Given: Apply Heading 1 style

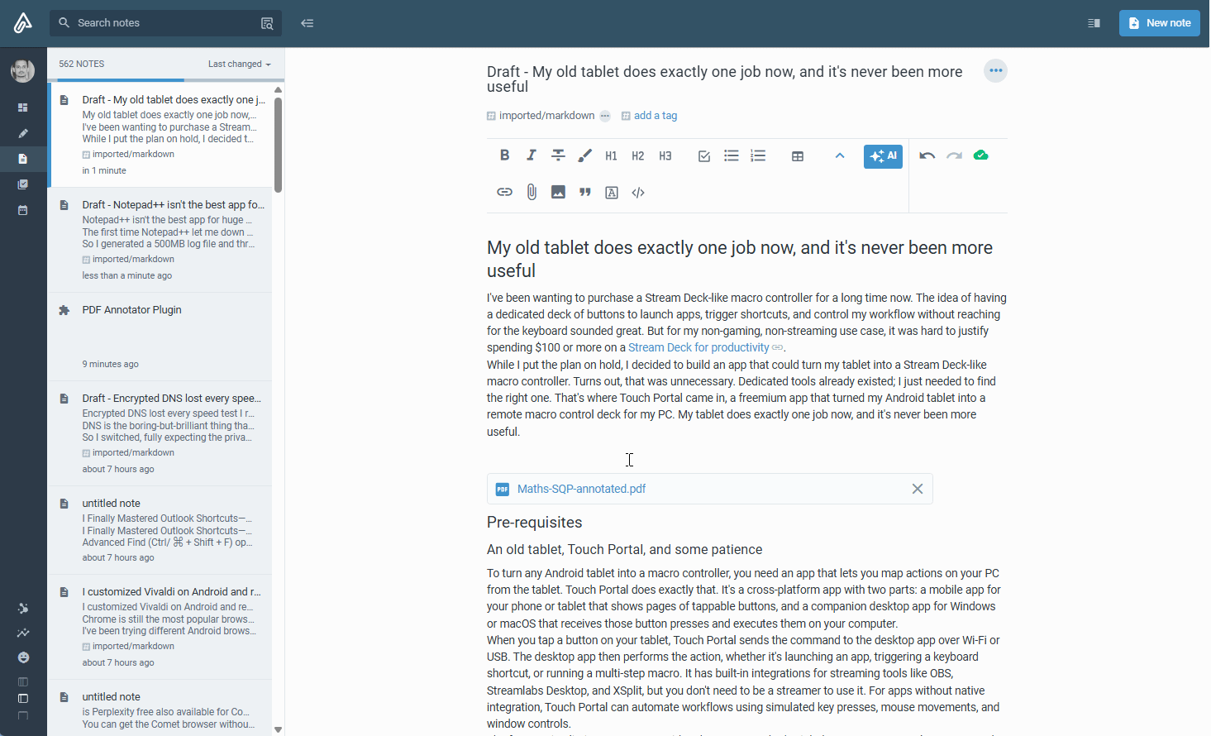Looking at the screenshot, I should coord(612,155).
